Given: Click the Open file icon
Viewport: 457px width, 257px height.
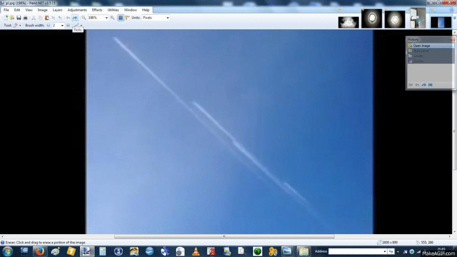Looking at the screenshot, I should [x=12, y=18].
